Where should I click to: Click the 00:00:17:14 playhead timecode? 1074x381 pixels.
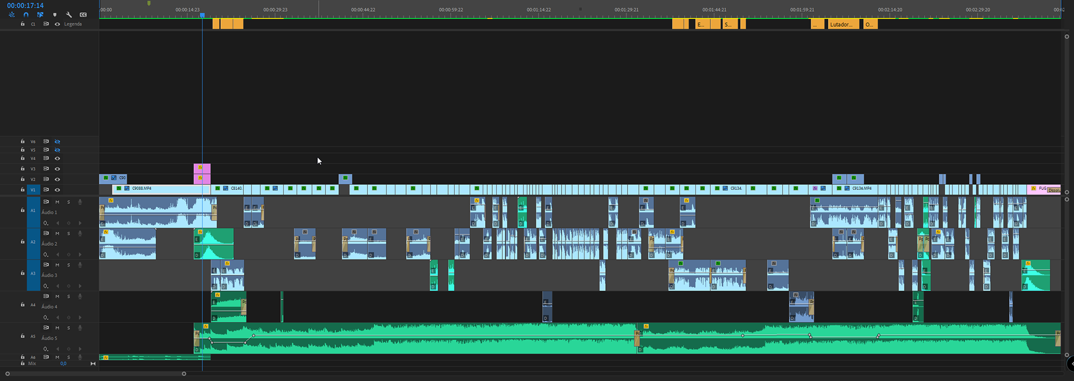coord(25,6)
